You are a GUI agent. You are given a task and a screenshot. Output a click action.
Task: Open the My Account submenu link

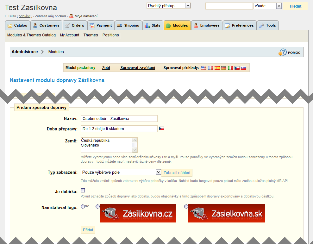tap(70, 35)
